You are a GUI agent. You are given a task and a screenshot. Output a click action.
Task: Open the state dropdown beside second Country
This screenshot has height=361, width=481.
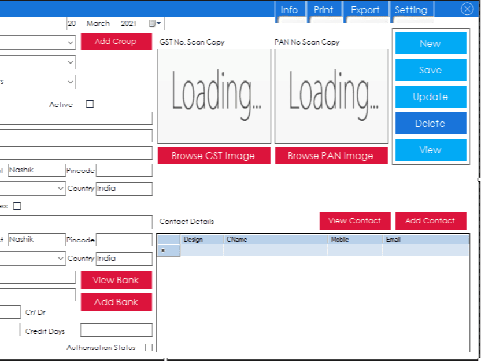point(61,259)
